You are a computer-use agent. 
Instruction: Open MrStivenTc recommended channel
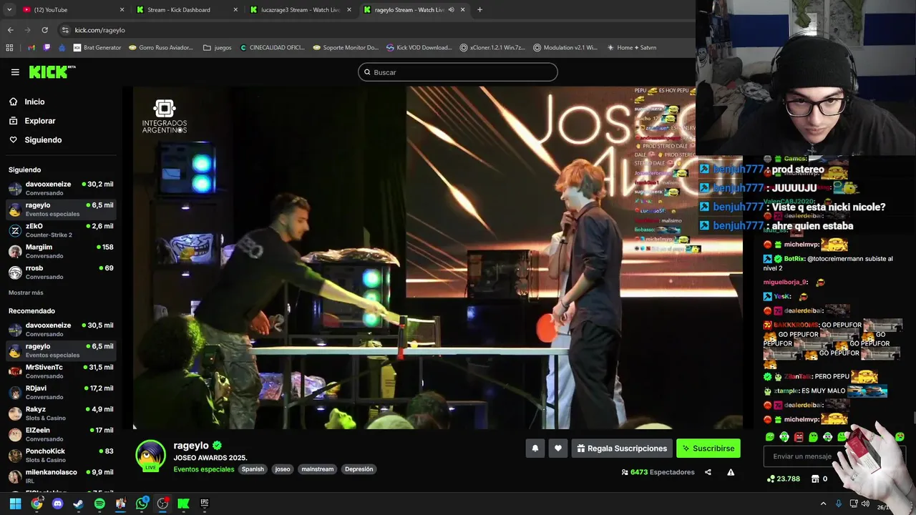(61, 371)
